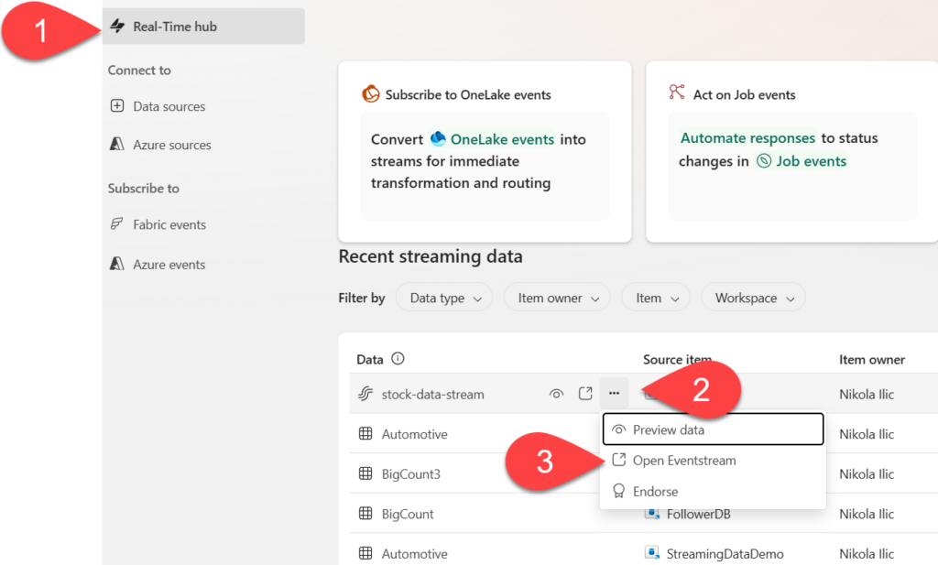Open Data sources under Connect to
Viewport: 938px width, 565px height.
point(169,106)
